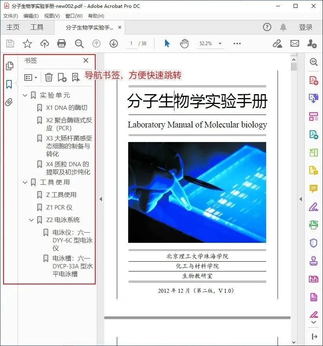Viewport: 323px width, 346px height.
Task: Click the send by email envelope icon
Action: [295, 44]
